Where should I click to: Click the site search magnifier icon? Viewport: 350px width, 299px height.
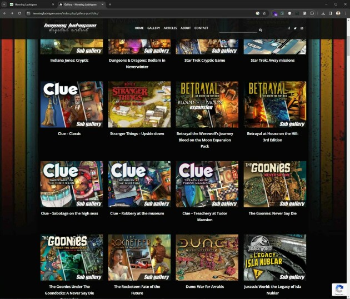pyautogui.click(x=260, y=30)
